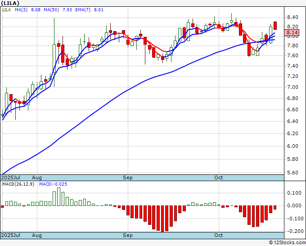Click the 8.40 price axis label
Screen dimensions: 306x246
pos(292,18)
